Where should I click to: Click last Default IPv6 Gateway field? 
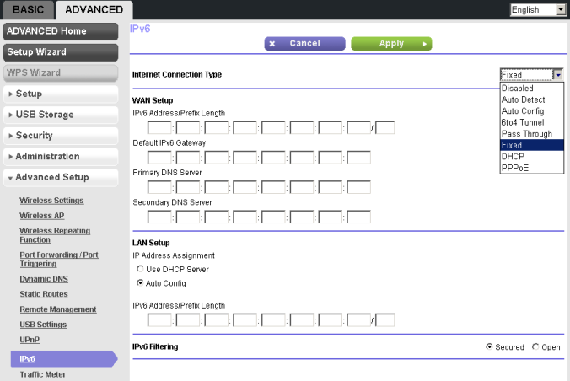(x=359, y=158)
